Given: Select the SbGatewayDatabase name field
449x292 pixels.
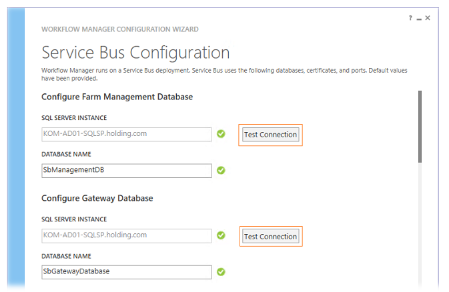Looking at the screenshot, I should click(x=127, y=272).
